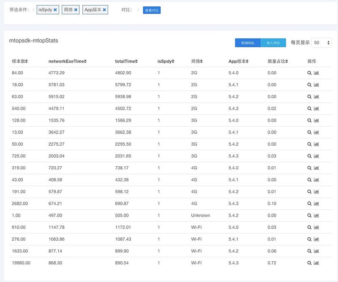
Task: Open chart icon in 910.00 sample row
Action: tap(316, 227)
